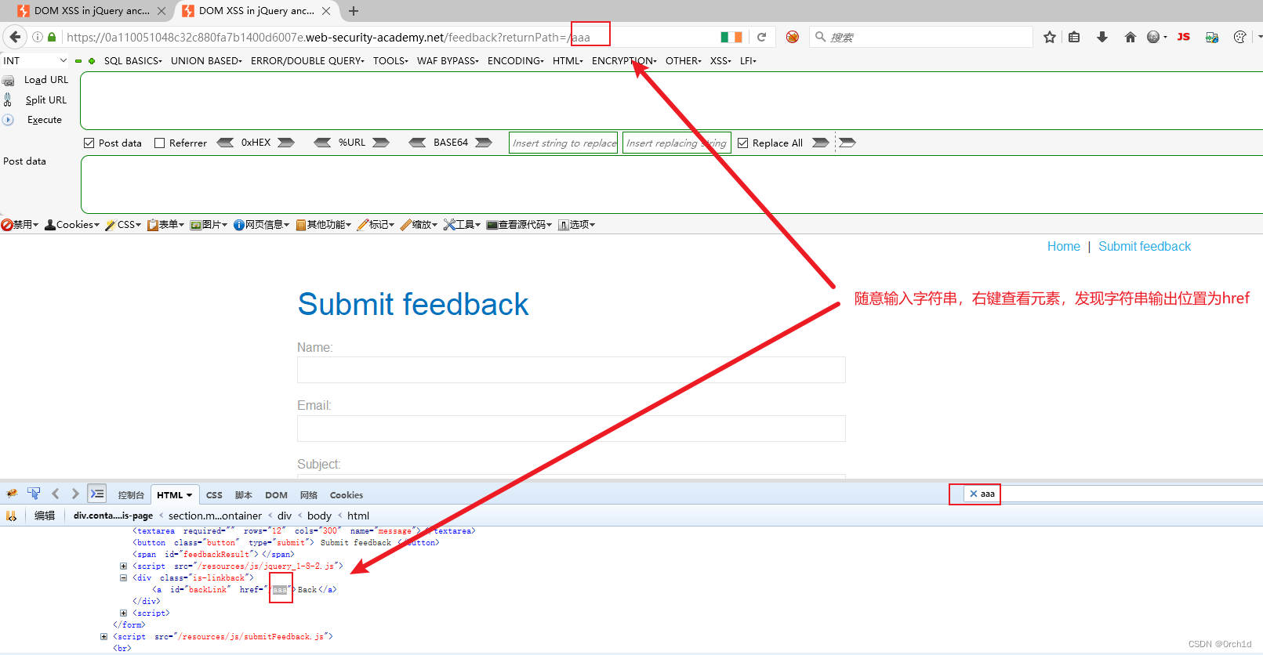Click the blocked-cookie icon near search
This screenshot has width=1263, height=655.
tap(793, 37)
